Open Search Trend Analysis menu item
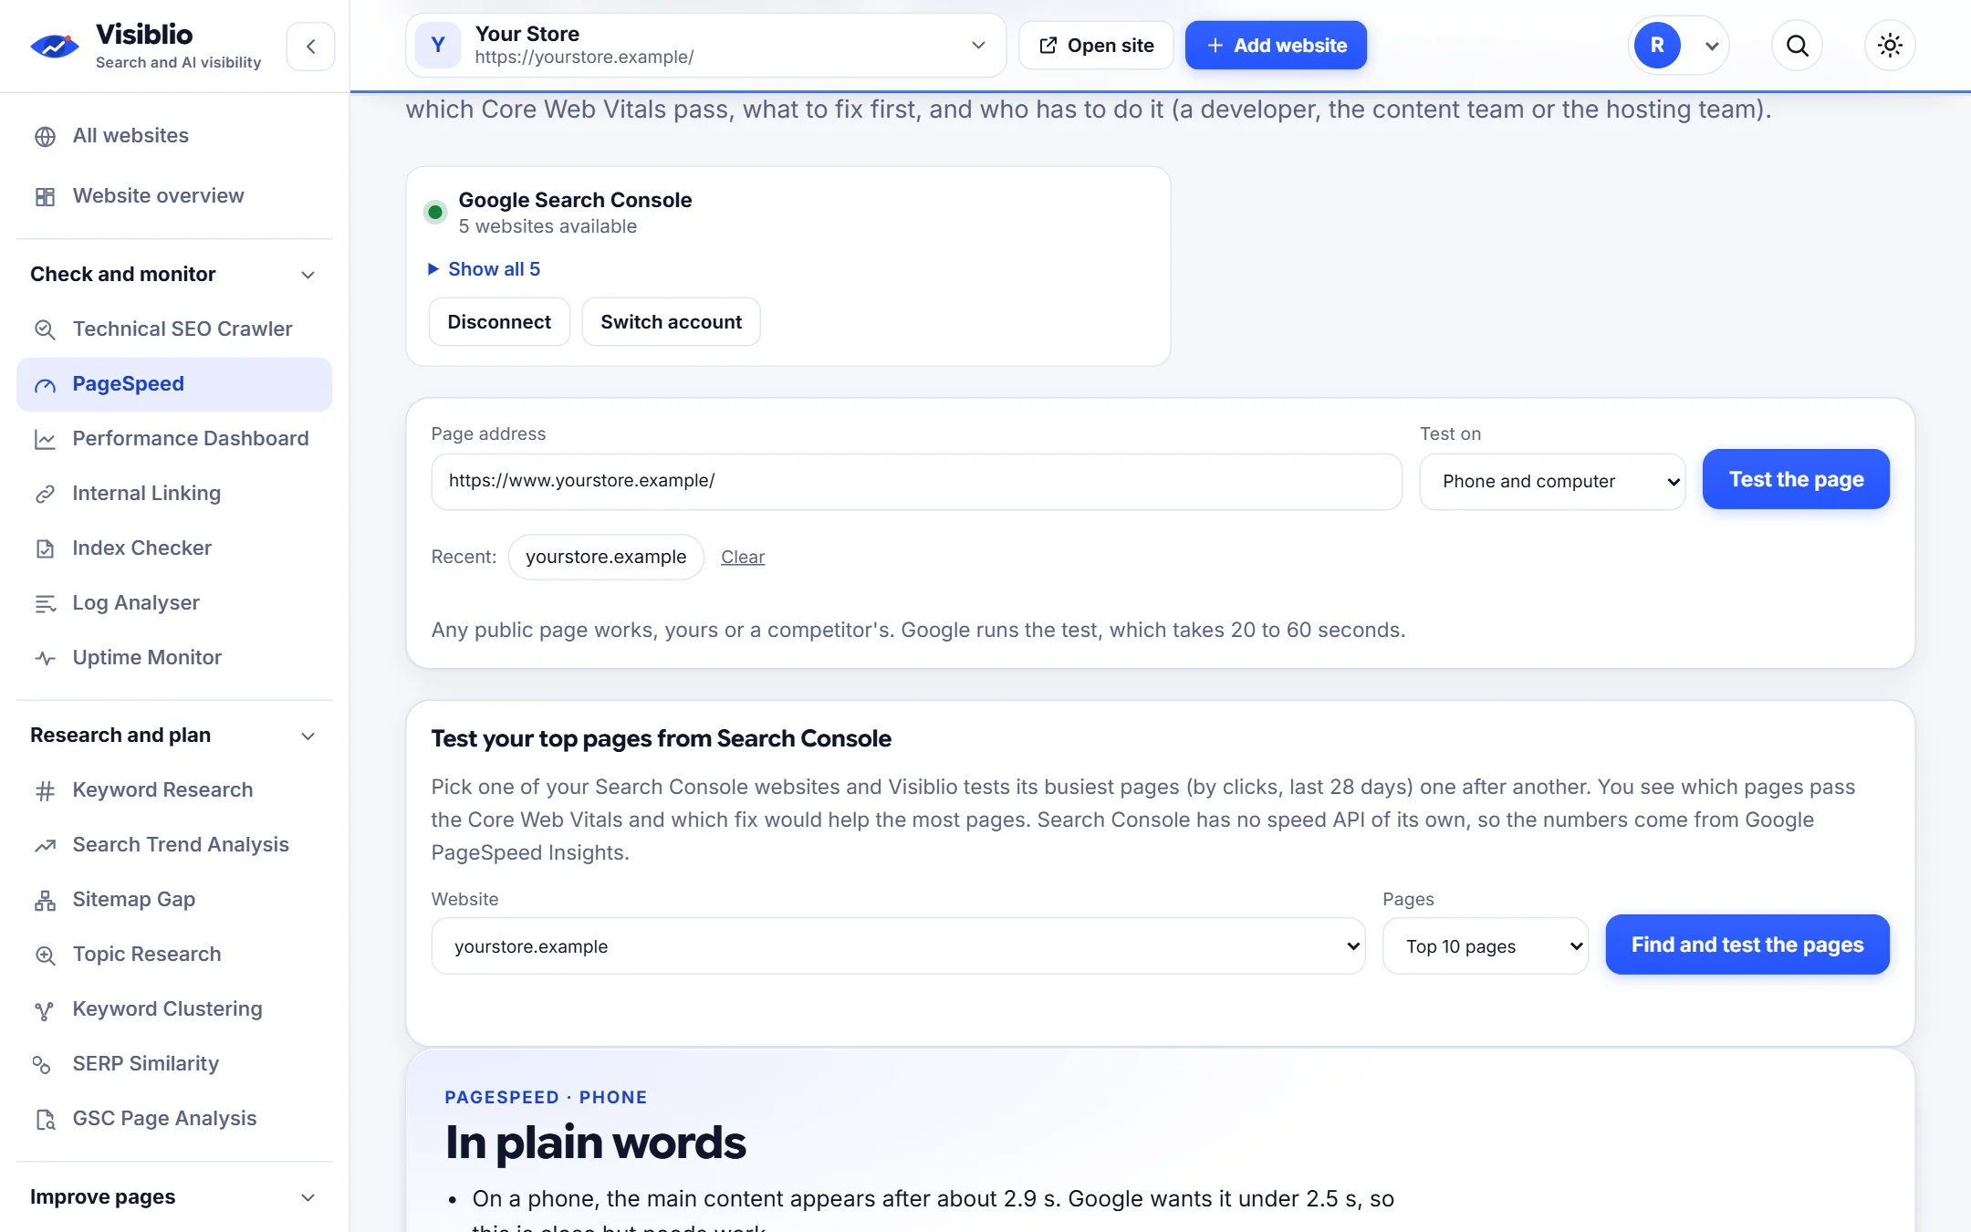Screen dimensions: 1971x1232 (174, 845)
